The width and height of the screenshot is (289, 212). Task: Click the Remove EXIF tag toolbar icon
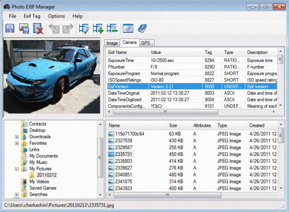click(112, 28)
